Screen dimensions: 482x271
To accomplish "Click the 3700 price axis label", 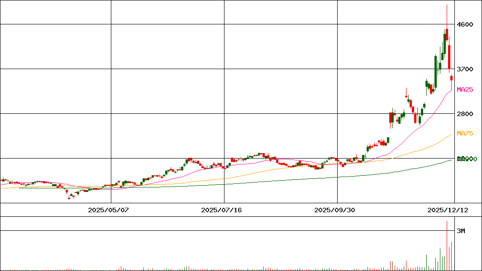I will 465,69.
